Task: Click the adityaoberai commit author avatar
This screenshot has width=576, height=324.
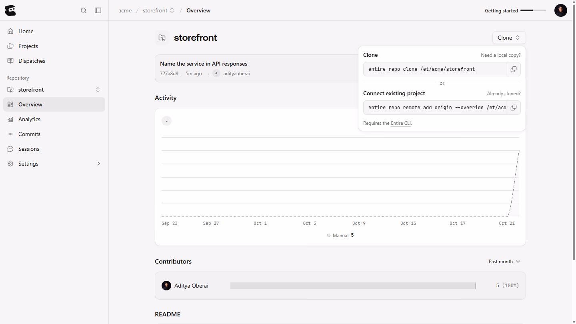Action: (x=216, y=74)
